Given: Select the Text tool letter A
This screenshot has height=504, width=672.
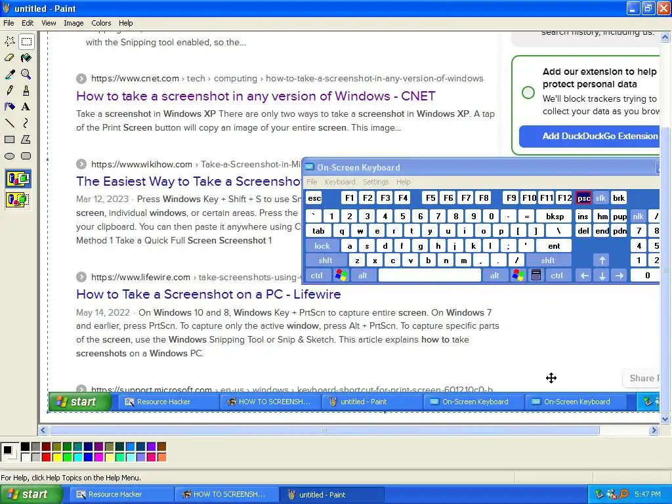Looking at the screenshot, I should (x=26, y=107).
